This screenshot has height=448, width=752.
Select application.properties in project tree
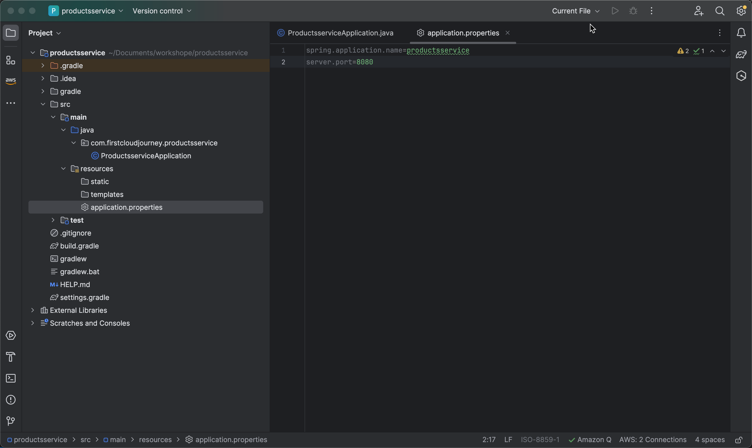click(146, 207)
